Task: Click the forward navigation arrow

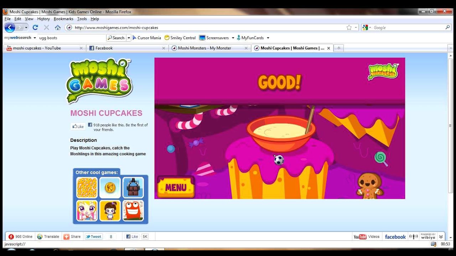Action: pyautogui.click(x=20, y=27)
